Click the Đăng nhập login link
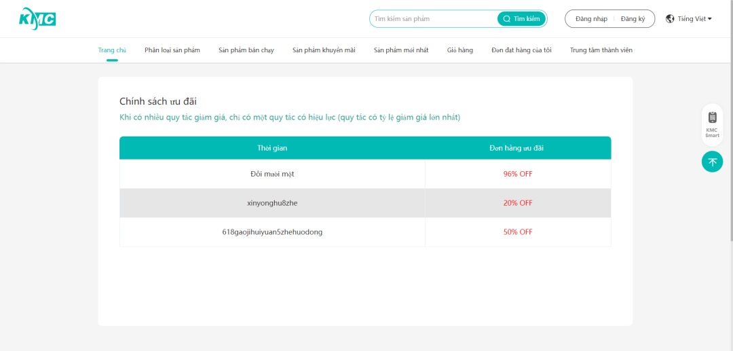Screen dimensions: 733x351 [x=591, y=19]
